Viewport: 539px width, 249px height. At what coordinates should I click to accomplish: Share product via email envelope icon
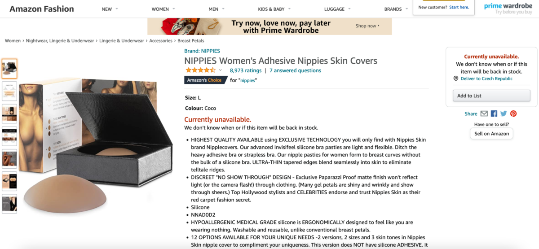coord(484,114)
